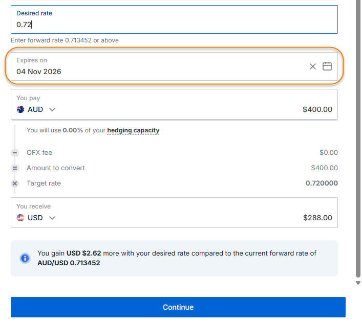Click the minus icon beside OFX fee

coord(15,153)
